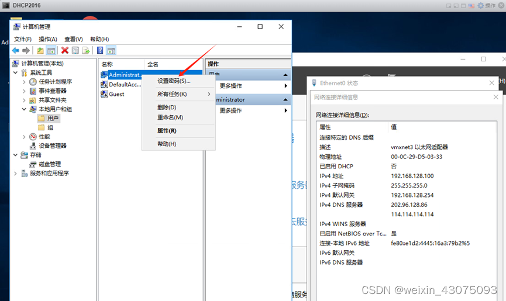Select the 系统工具 tools icon in tree

tap(25, 72)
